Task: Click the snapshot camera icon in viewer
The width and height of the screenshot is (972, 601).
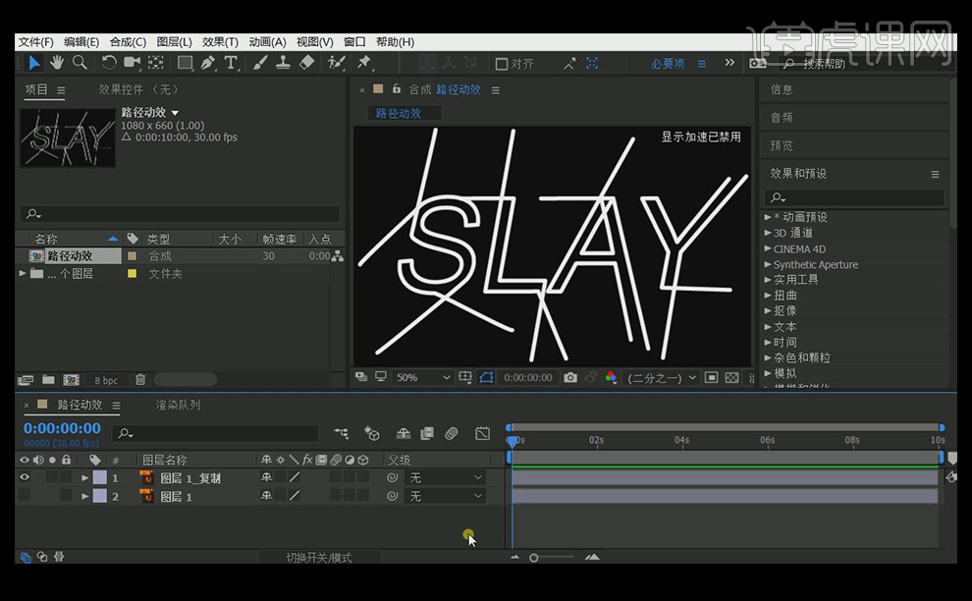Action: 570,377
